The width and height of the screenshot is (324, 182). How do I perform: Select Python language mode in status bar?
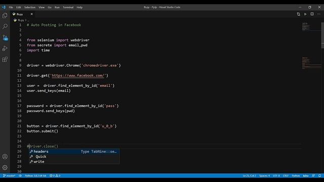point(296,175)
